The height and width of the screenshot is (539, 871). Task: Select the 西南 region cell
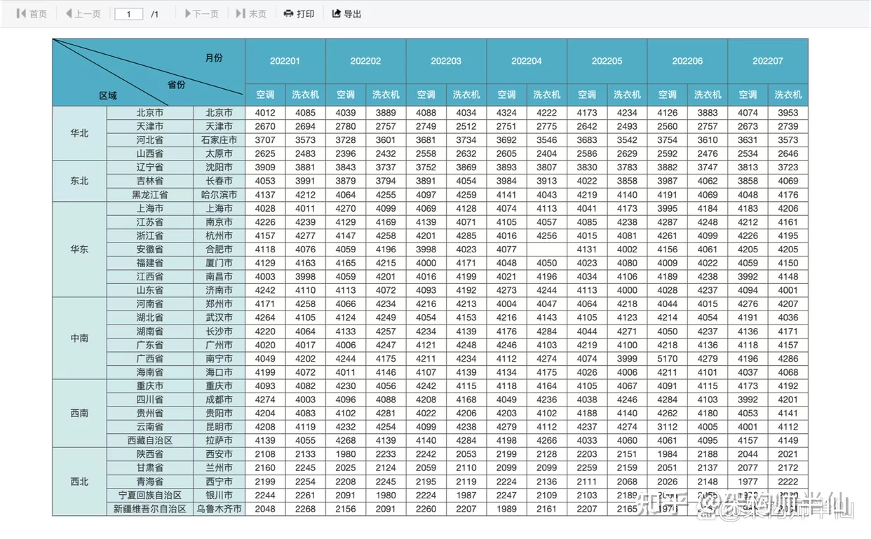point(79,413)
